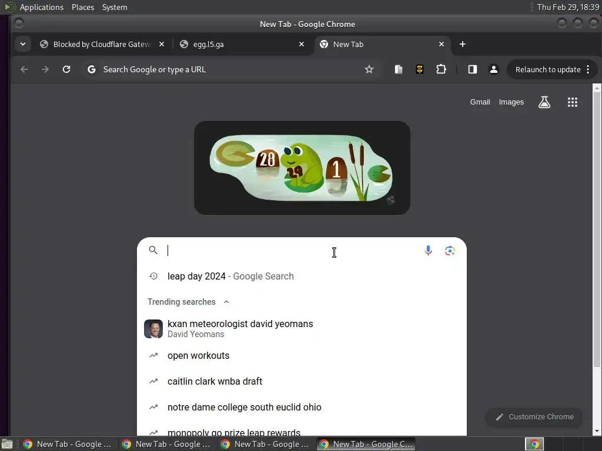The height and width of the screenshot is (451, 602).
Task: Open the window menu button in title bar
Action: click(18, 23)
